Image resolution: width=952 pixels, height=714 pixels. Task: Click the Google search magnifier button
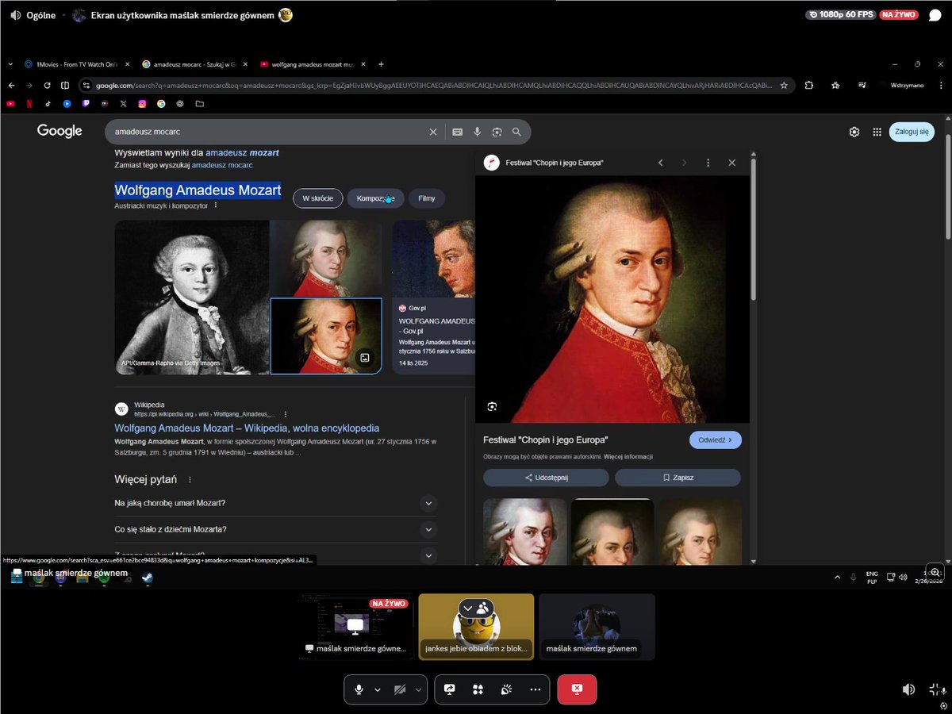point(517,132)
